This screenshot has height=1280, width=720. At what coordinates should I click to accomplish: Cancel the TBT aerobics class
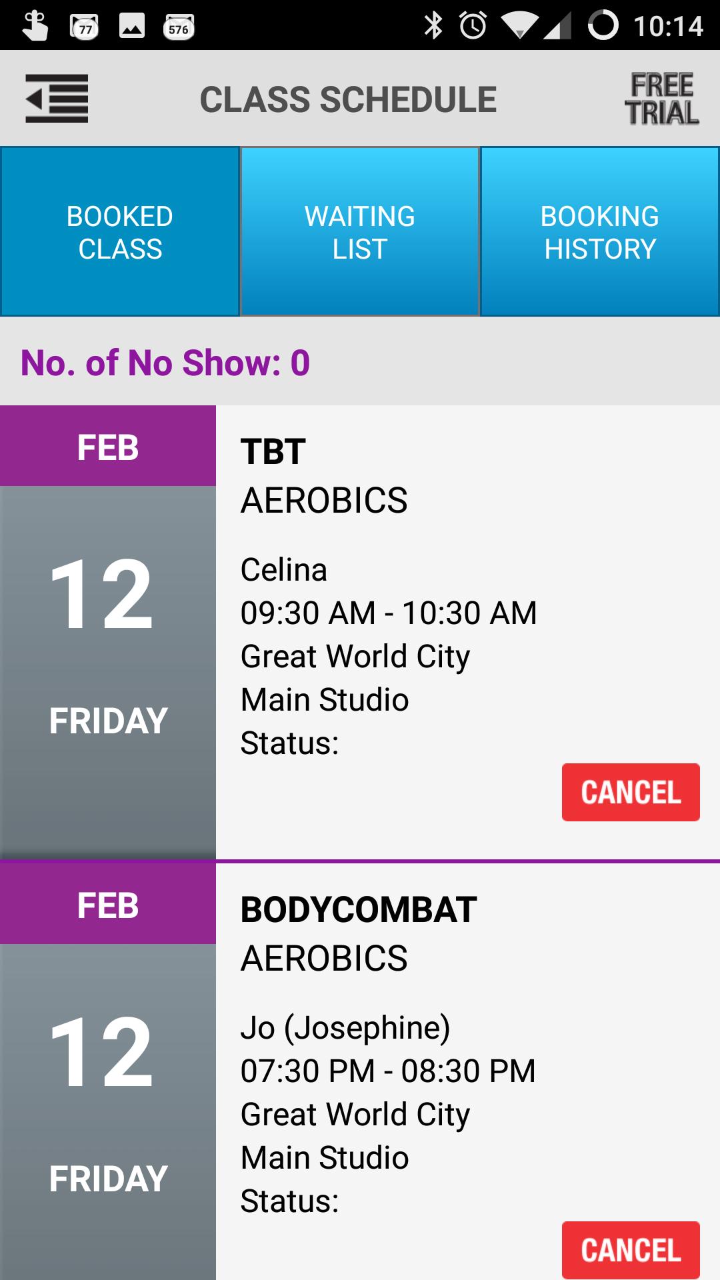pyautogui.click(x=631, y=792)
